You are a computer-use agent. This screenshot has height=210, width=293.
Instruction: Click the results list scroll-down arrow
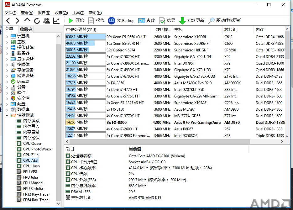point(287,136)
